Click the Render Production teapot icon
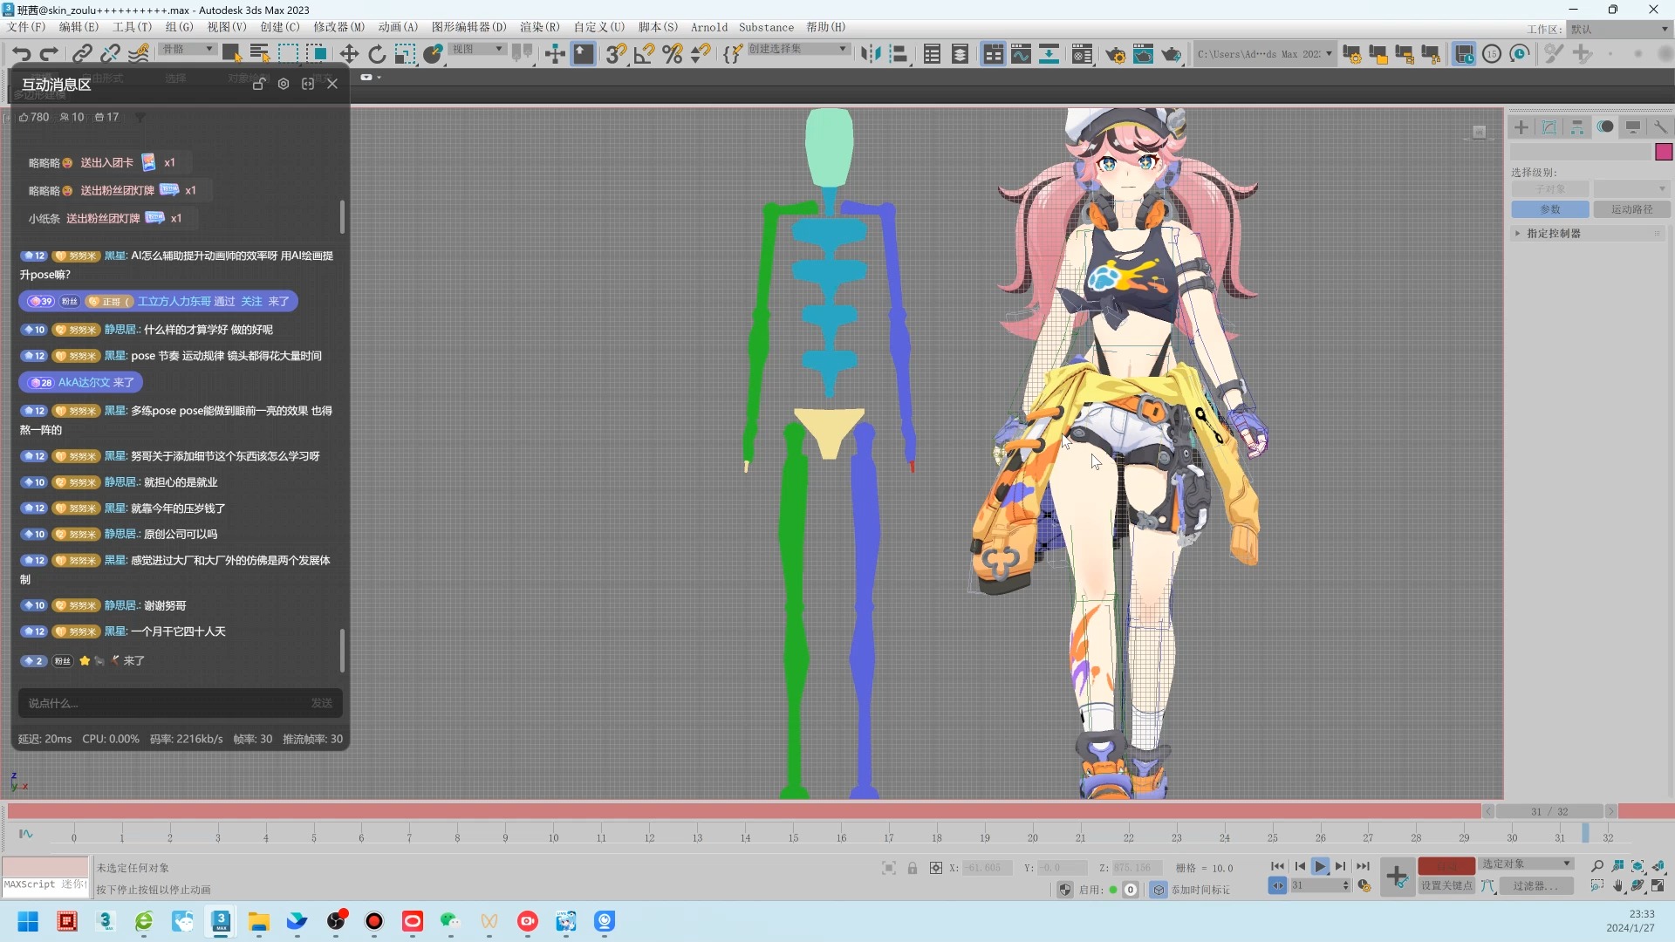 pos(1171,54)
